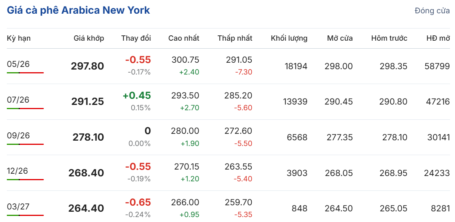Click the 'HĐ mở' column header

pos(438,38)
